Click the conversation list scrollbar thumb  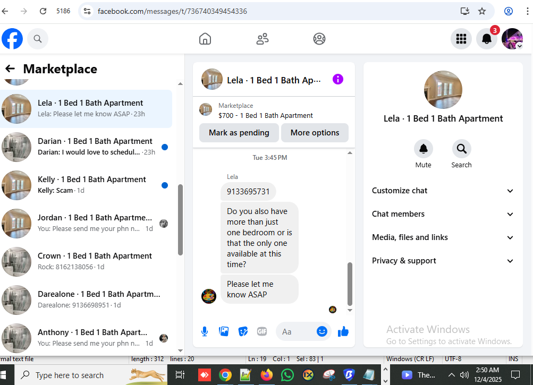[181, 220]
